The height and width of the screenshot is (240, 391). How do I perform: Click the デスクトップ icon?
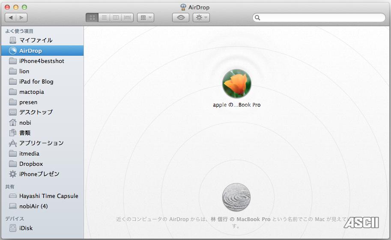click(13, 112)
